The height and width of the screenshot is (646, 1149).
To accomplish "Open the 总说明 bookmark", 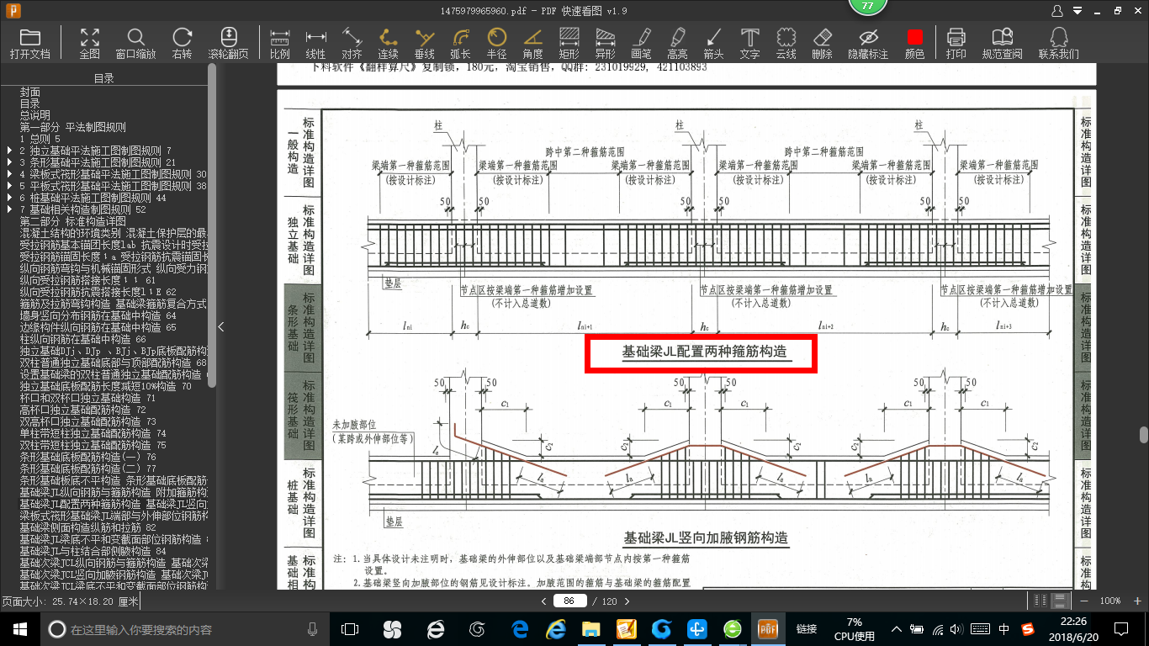I will [x=35, y=115].
